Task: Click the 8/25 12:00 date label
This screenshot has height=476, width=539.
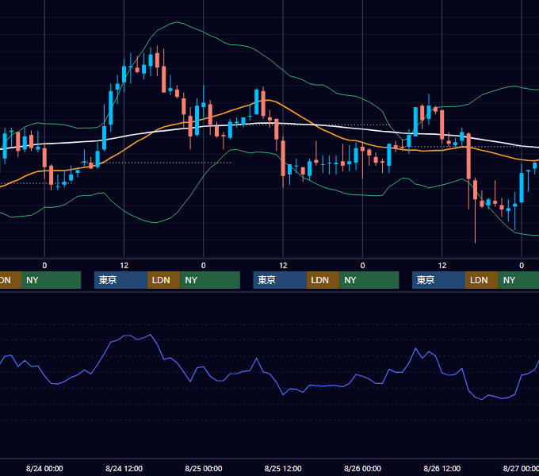Action: pyautogui.click(x=283, y=468)
